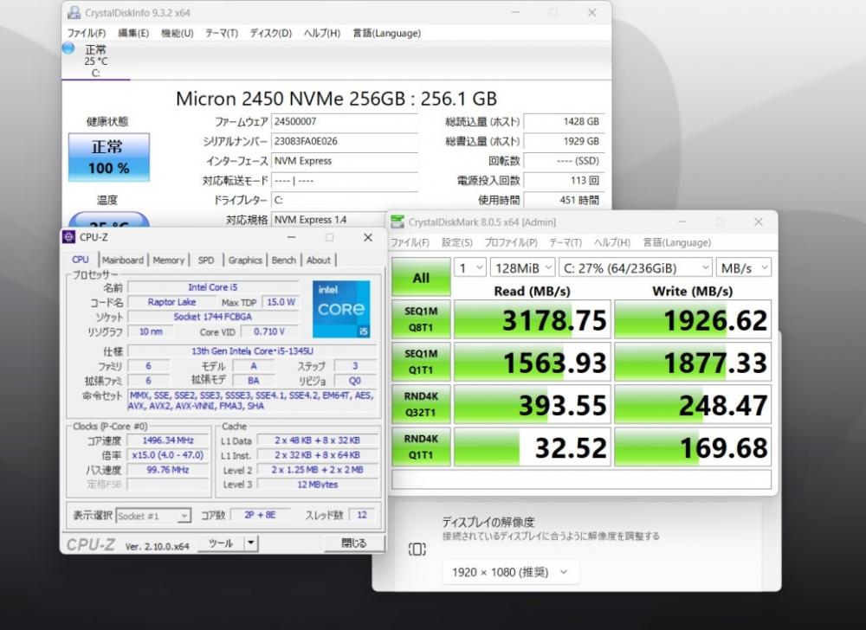Click the display resolution icon in Settings
866x630 pixels.
(417, 549)
